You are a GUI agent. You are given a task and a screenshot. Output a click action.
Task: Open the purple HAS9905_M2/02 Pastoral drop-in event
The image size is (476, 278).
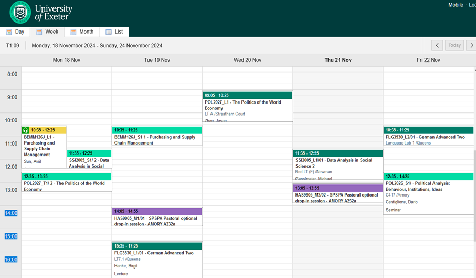(337, 195)
